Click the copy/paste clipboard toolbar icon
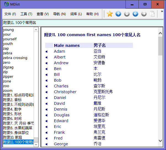This screenshot has width=166, height=150. 152,14
